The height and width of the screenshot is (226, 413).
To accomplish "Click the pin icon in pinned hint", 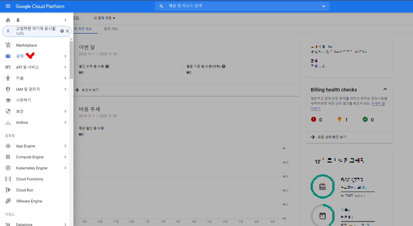I will pos(8,31).
